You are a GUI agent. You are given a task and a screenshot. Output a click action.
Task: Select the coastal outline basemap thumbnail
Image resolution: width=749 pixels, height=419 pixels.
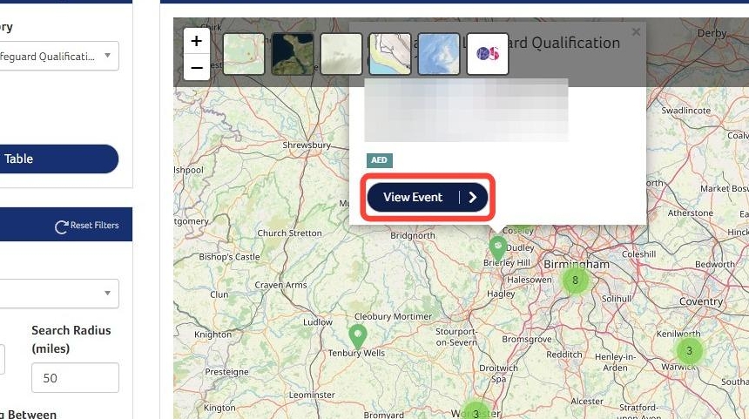point(390,54)
